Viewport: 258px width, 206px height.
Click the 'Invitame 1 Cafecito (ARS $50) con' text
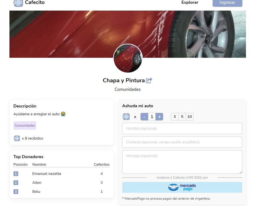182,177
